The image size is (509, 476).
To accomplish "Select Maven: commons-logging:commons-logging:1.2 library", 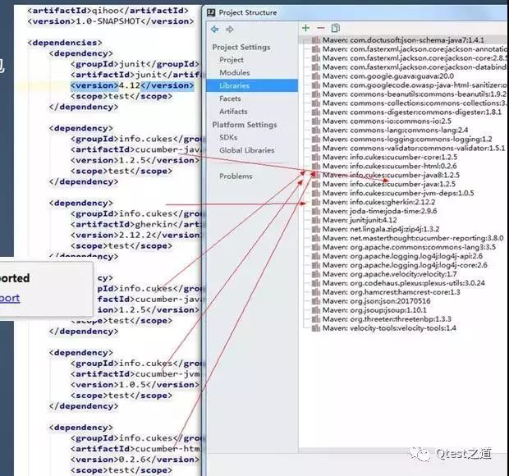I will 407,140.
